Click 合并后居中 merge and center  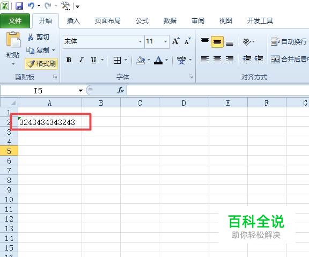pos(289,60)
